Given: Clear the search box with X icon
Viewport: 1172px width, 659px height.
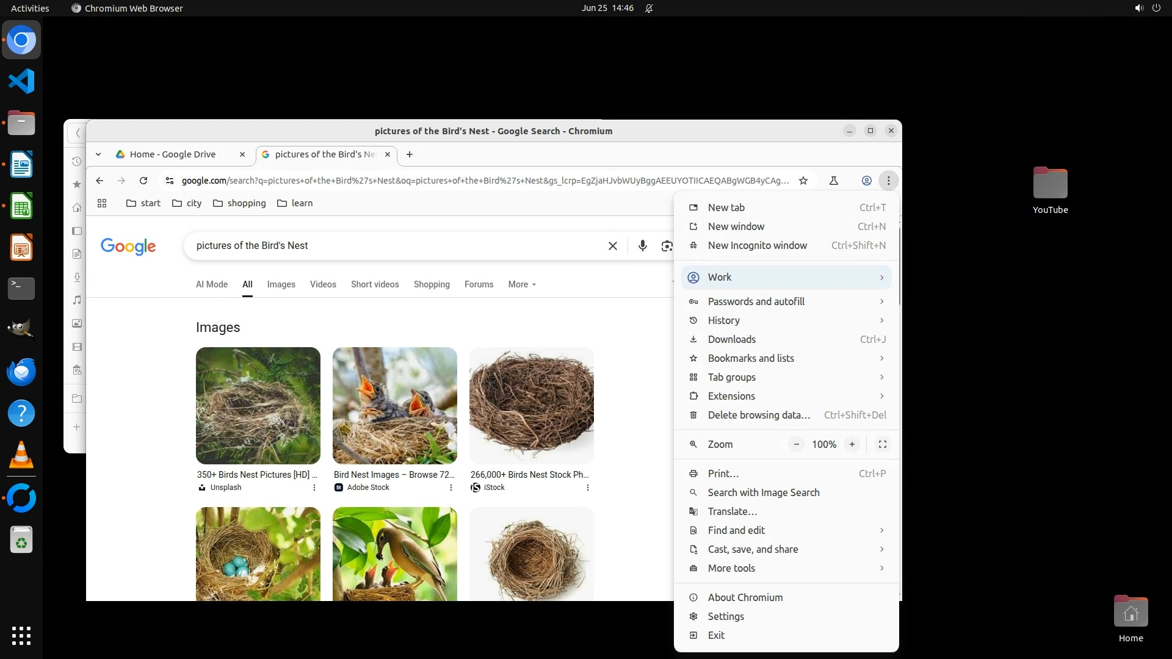Looking at the screenshot, I should tap(612, 246).
